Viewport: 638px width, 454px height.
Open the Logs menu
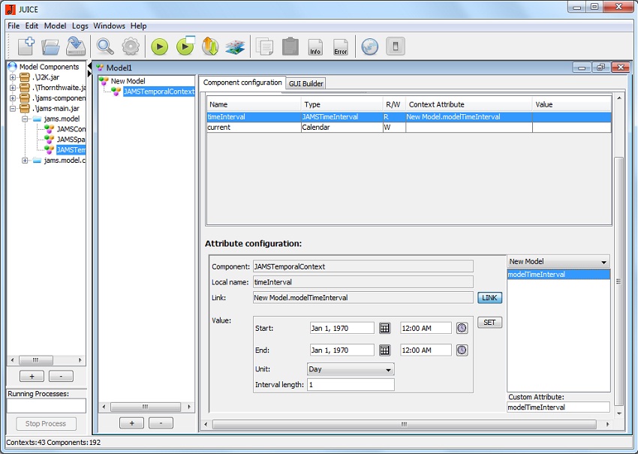coord(80,26)
